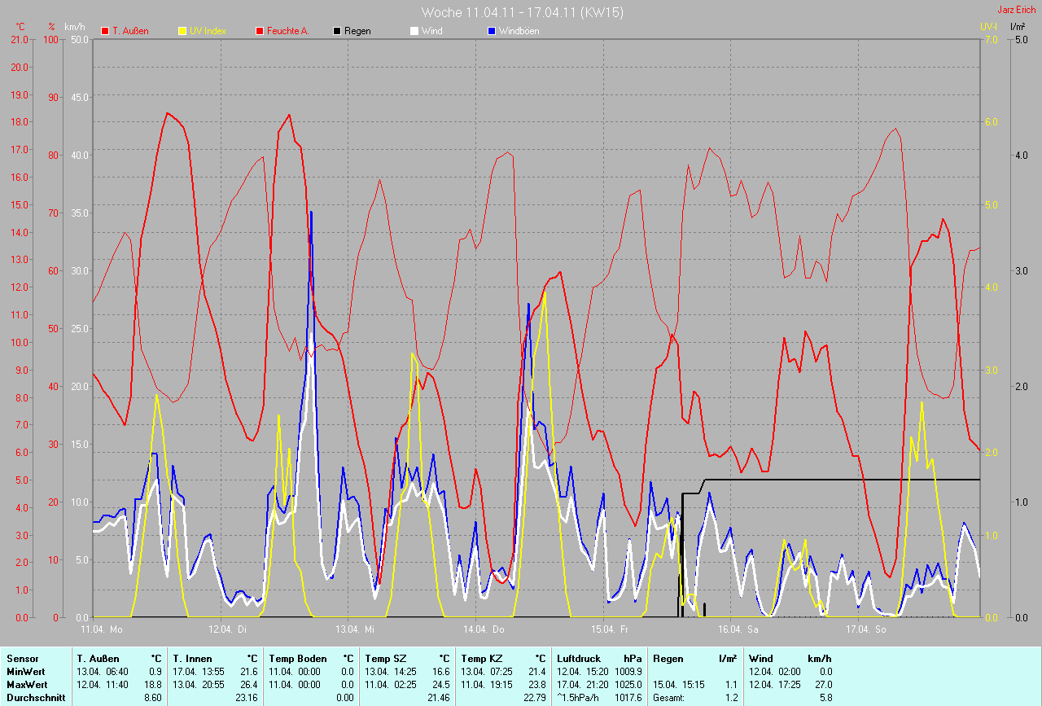Select the 'Regen' legend label
The image size is (1042, 706).
point(357,31)
